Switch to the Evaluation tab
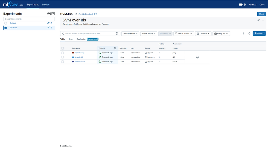268x150 pixels. [81, 39]
